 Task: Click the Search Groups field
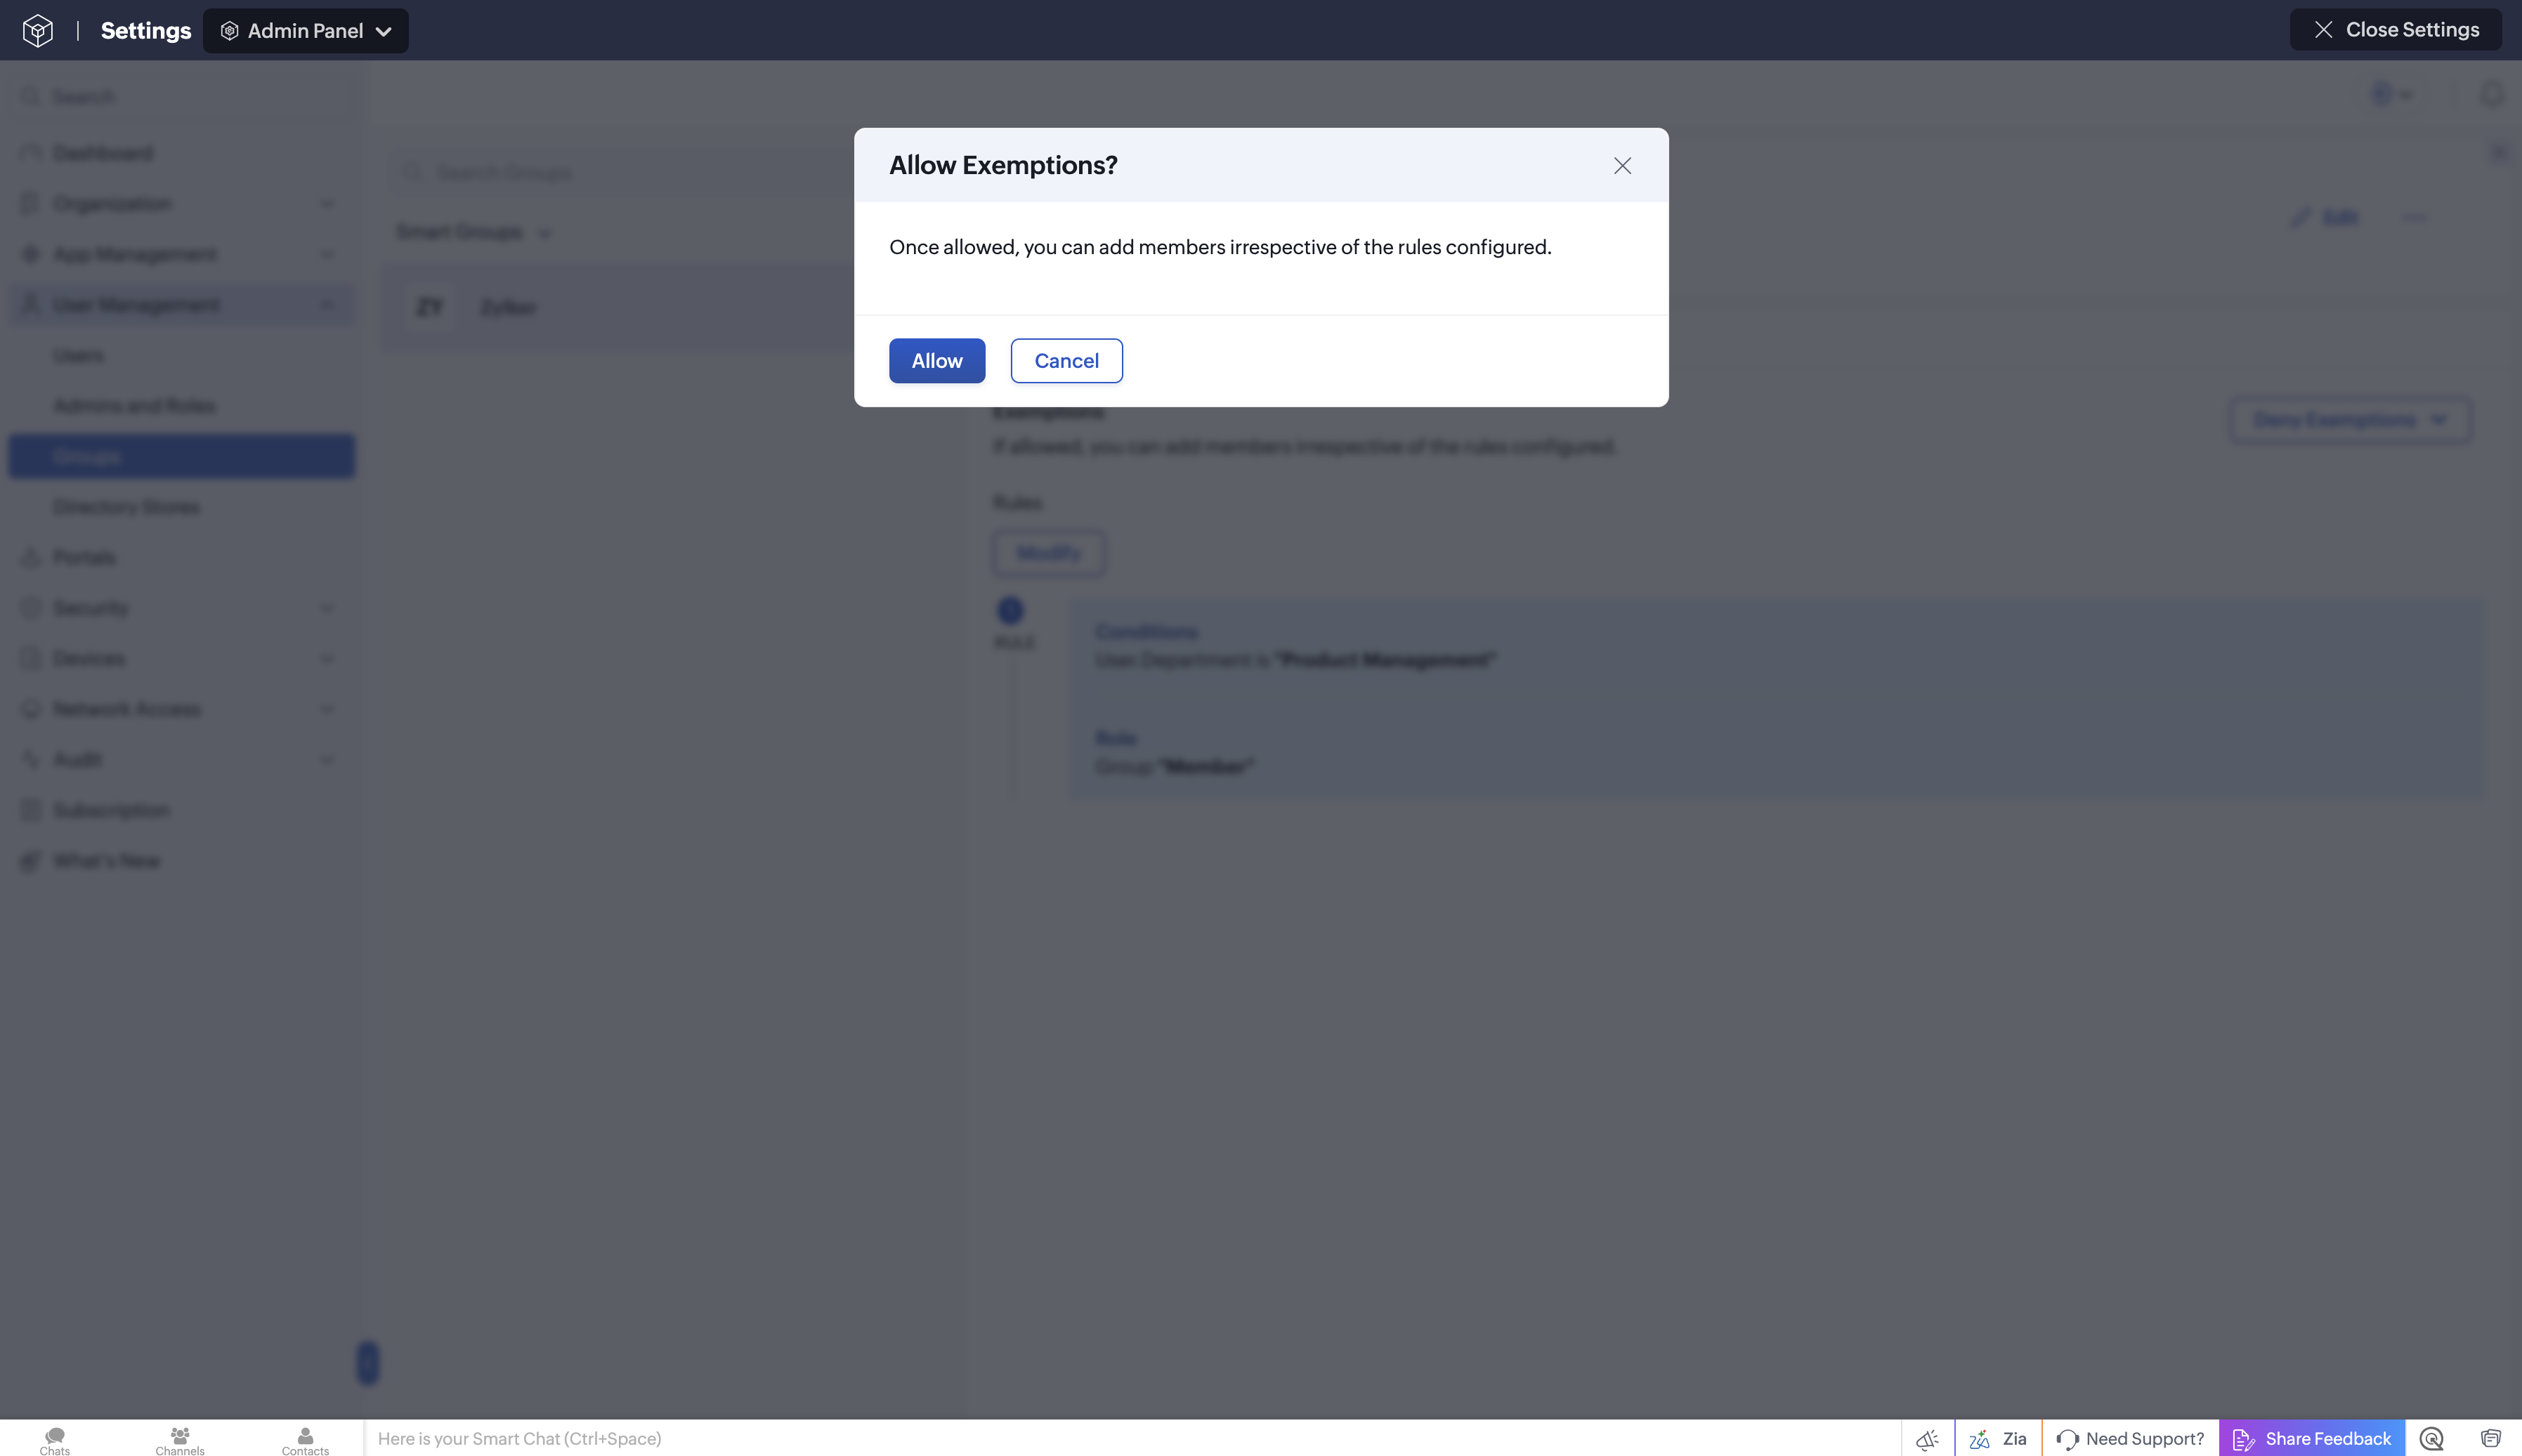tap(622, 173)
